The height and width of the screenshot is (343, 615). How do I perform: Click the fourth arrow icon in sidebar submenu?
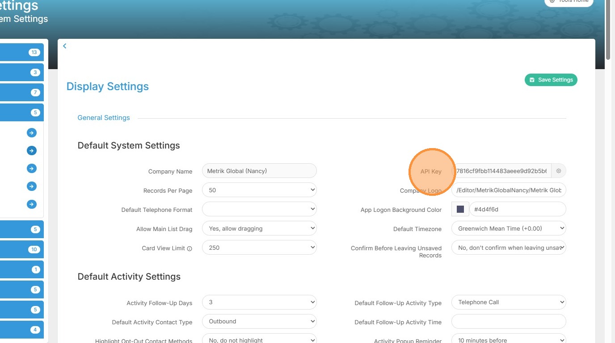[31, 186]
